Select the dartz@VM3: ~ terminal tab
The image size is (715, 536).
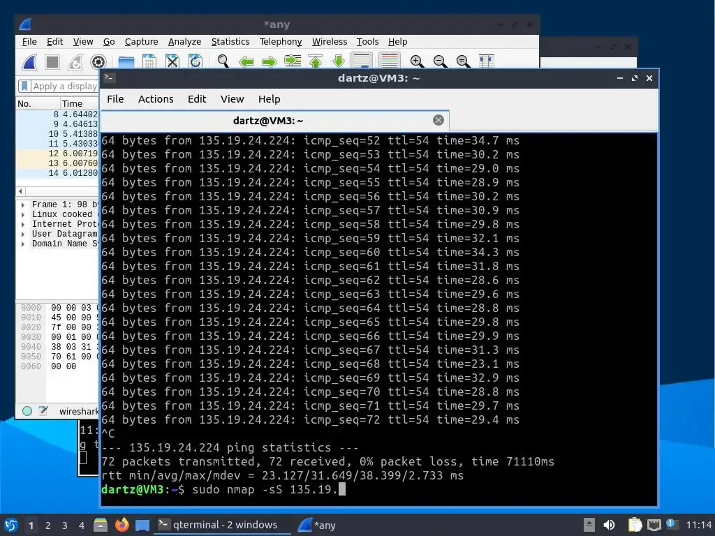[267, 121]
